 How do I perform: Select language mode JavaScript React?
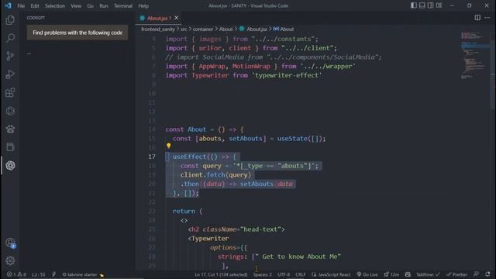[331, 274]
